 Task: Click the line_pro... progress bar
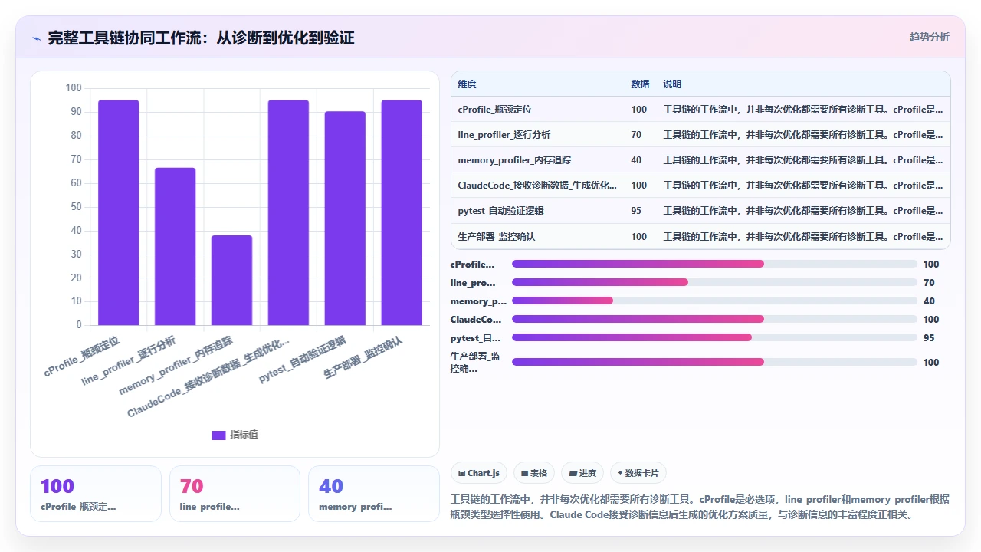click(x=714, y=282)
